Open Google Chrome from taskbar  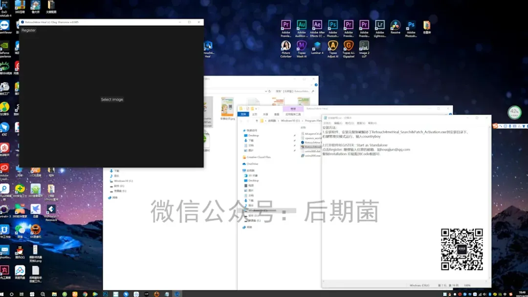click(x=85, y=294)
